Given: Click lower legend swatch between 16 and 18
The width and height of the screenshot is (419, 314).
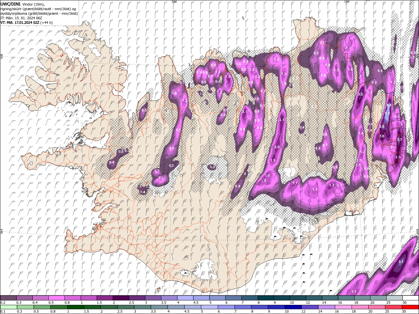Looking at the screenshot, I should pos(343,307).
